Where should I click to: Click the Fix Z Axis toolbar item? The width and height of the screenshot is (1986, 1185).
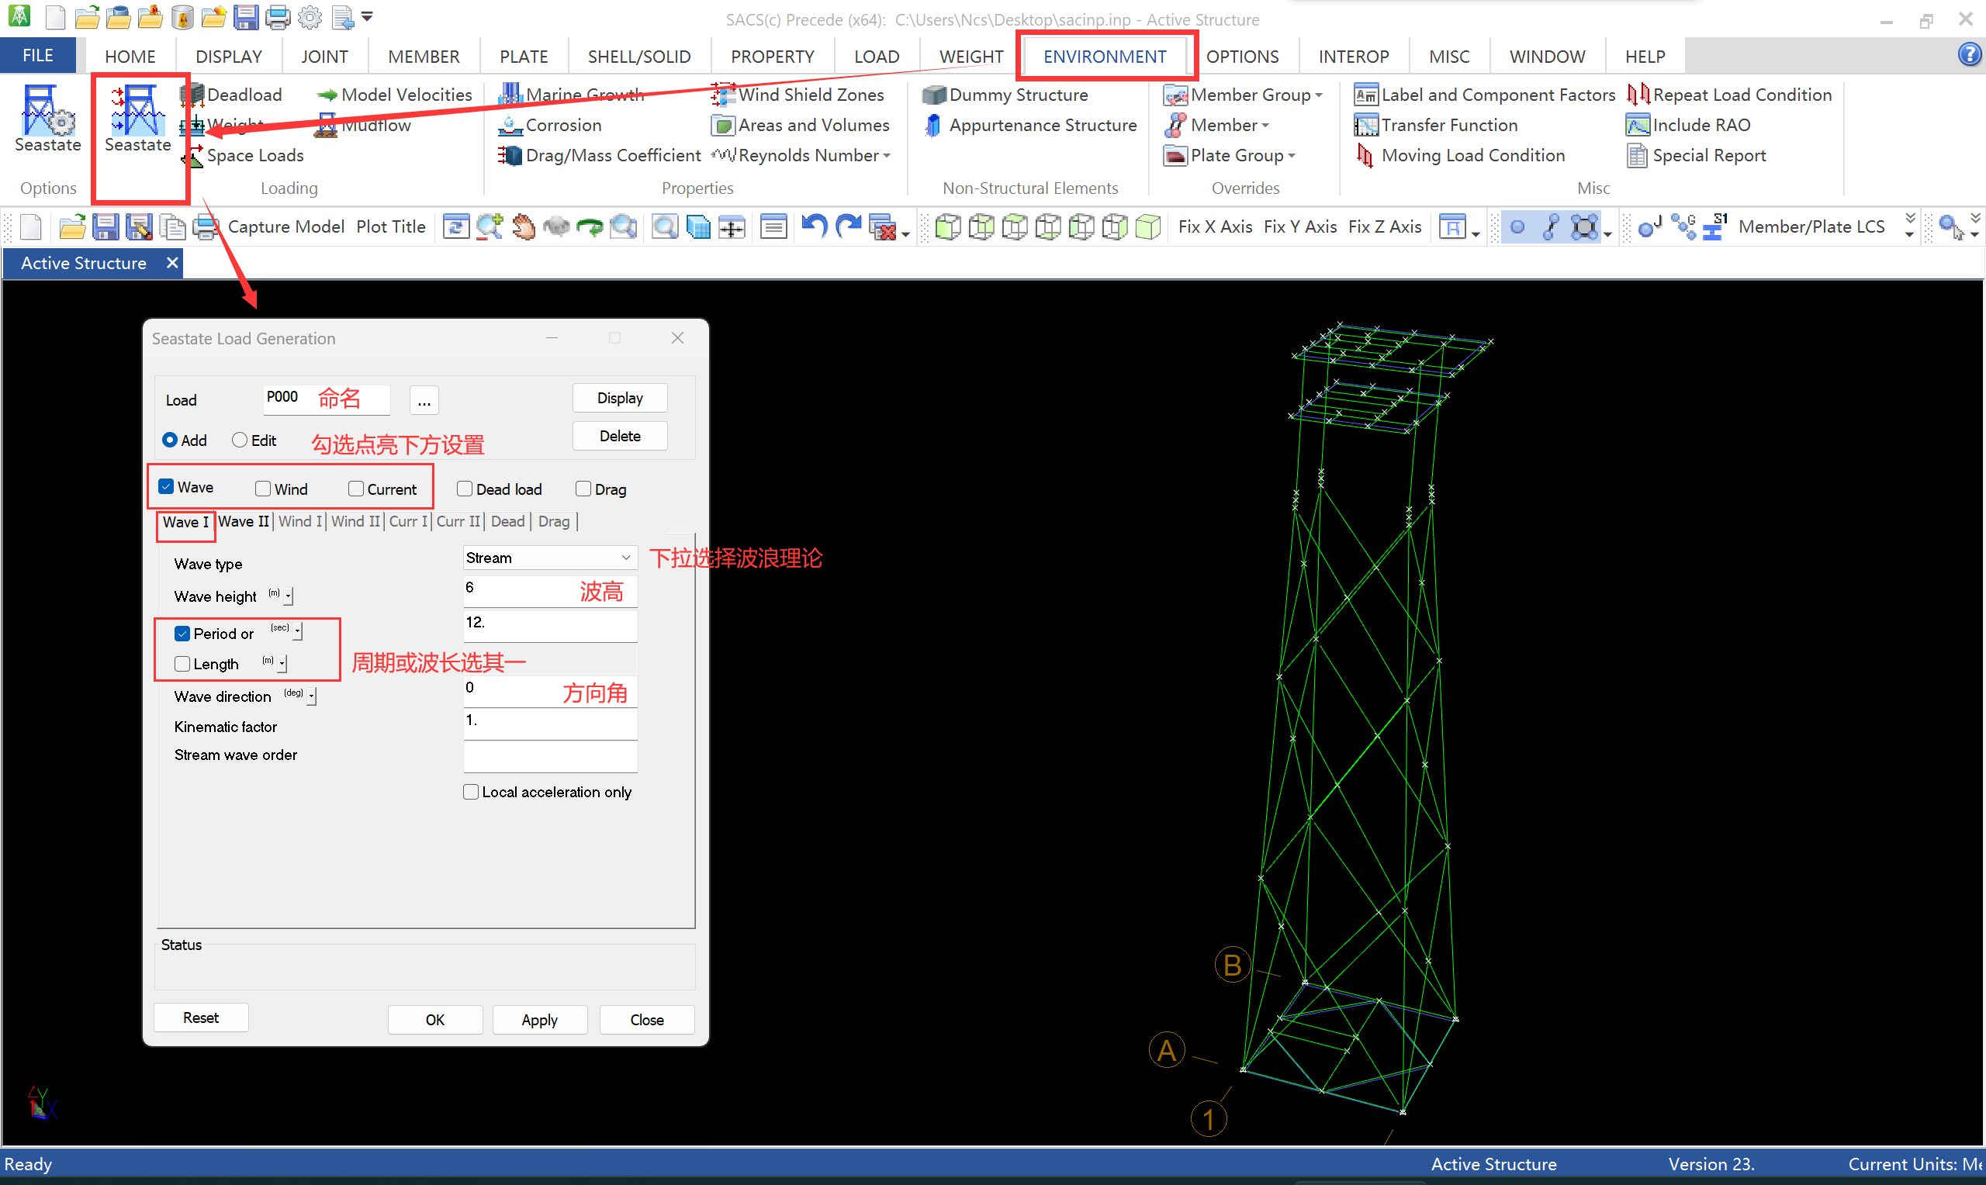click(1384, 226)
